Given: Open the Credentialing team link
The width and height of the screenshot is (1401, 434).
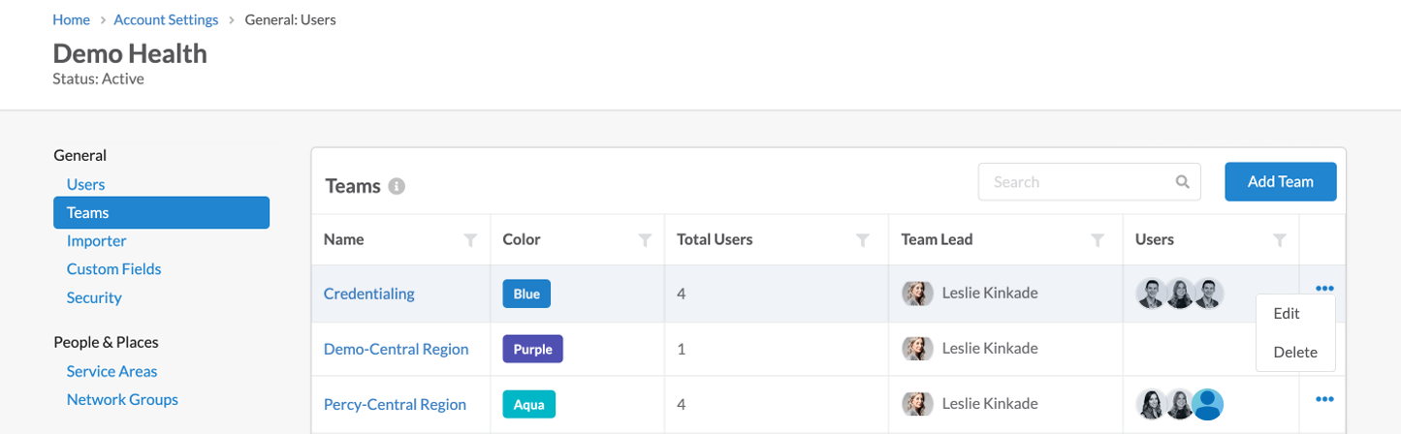Looking at the screenshot, I should point(369,294).
